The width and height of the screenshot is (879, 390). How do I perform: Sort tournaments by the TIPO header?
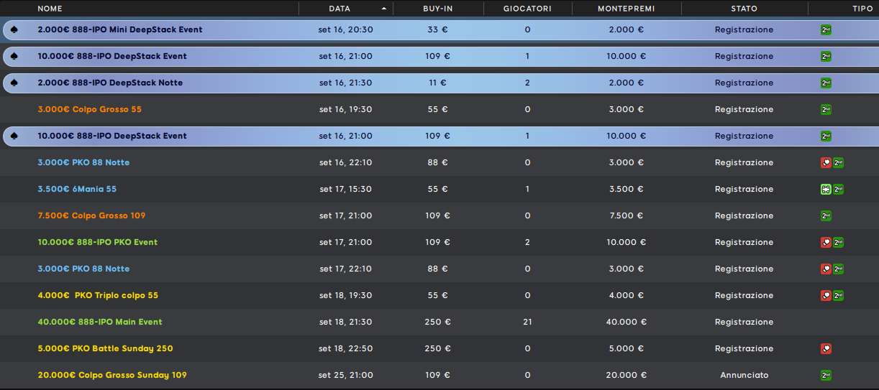click(x=862, y=9)
